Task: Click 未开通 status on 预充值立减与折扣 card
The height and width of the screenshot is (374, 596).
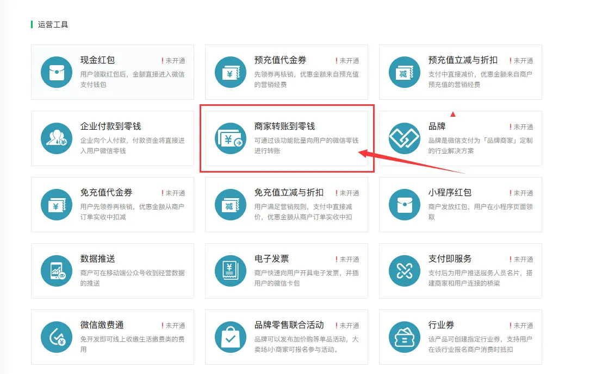Action: coord(521,61)
